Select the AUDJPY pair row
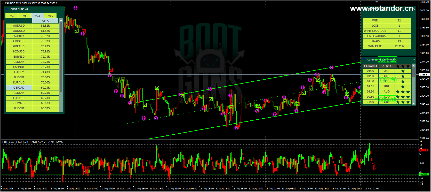This screenshot has width=431, height=192. tap(32, 36)
